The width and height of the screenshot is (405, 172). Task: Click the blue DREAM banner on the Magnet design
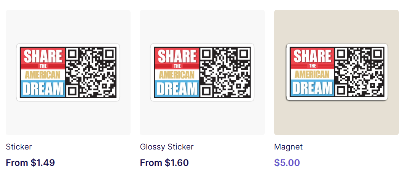point(312,88)
